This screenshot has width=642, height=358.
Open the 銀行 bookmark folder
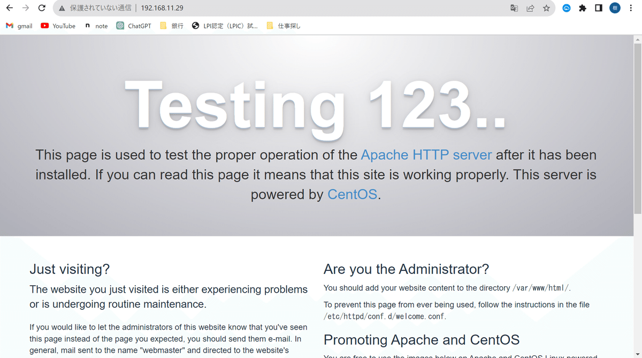tap(171, 26)
